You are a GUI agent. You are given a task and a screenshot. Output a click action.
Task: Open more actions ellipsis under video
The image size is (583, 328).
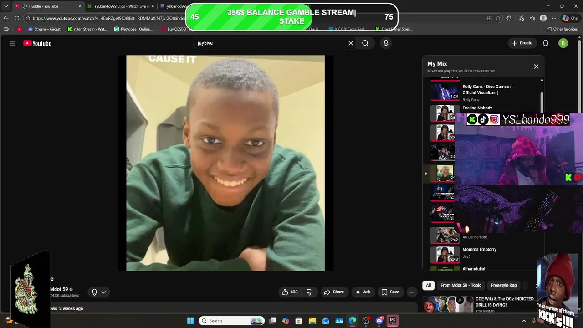click(x=412, y=292)
